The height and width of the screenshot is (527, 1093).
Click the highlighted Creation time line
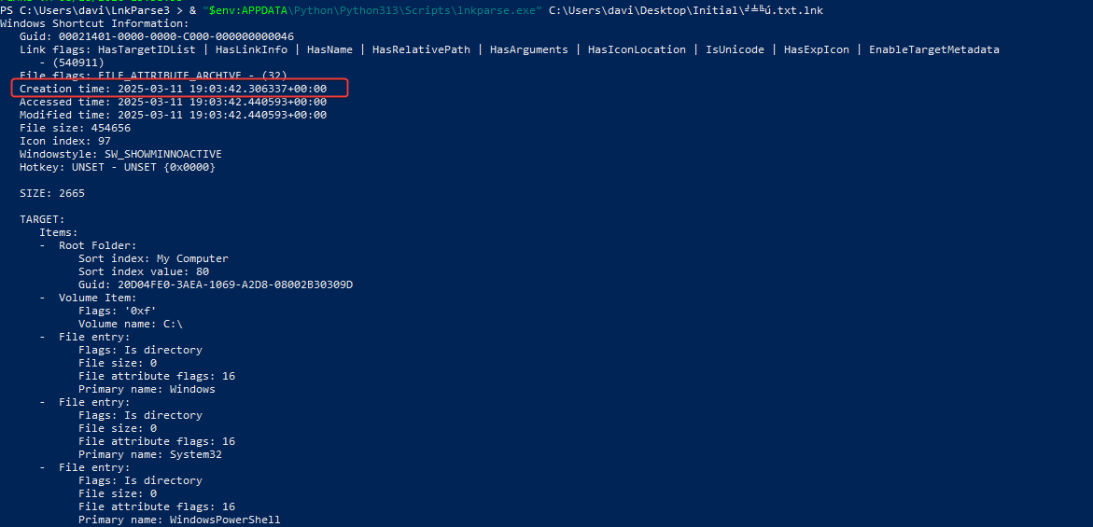173,89
